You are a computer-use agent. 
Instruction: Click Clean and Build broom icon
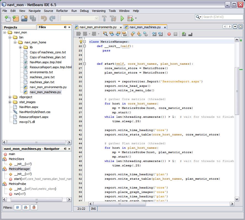tap(113, 18)
